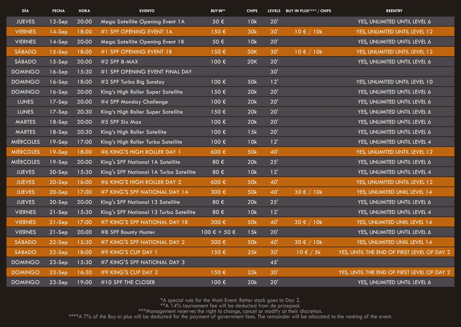
Task: Click YES, UNLIMITED UNTIL LEVEL 10
Action: tap(395, 81)
